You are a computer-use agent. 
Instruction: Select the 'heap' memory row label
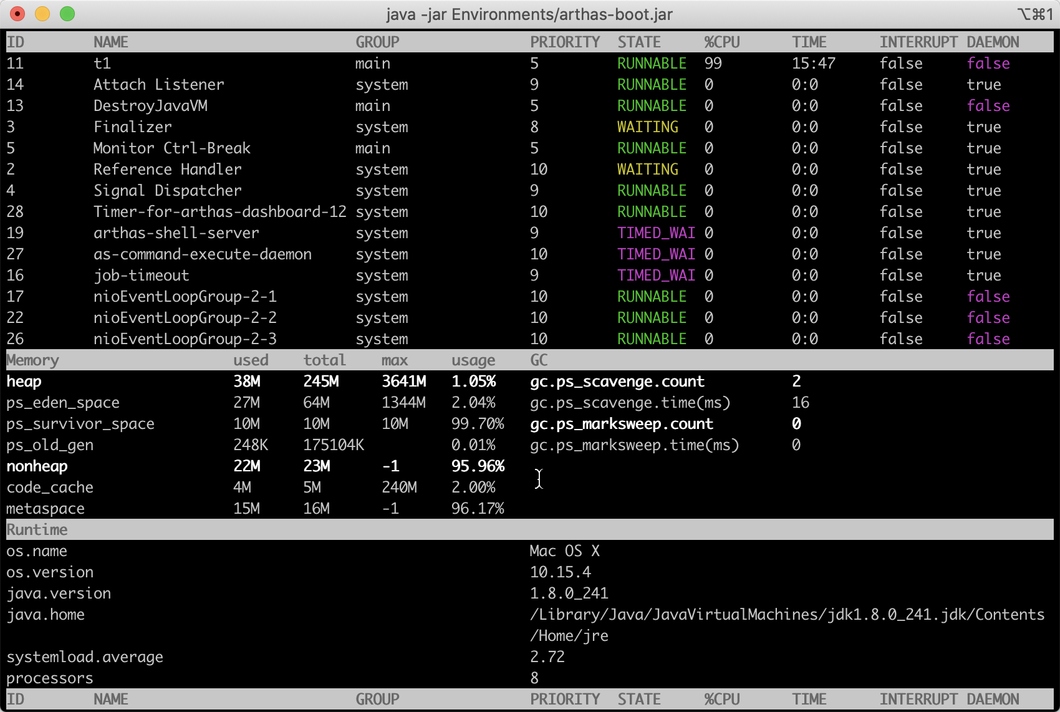point(24,382)
